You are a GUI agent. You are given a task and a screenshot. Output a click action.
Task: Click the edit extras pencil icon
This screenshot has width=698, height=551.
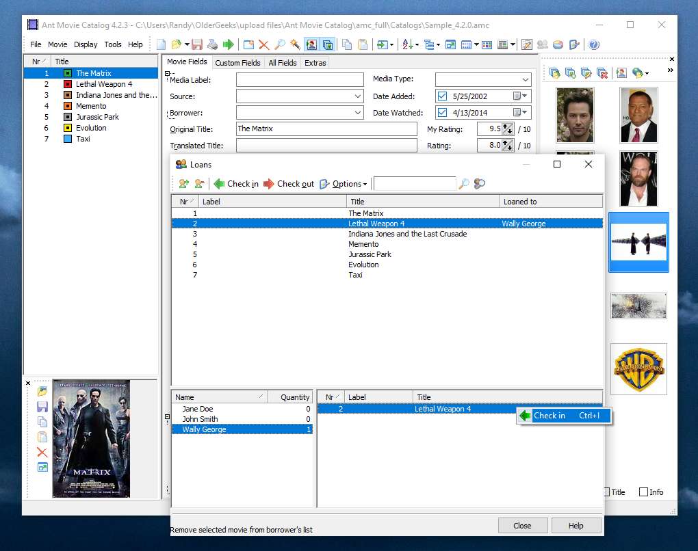coord(586,73)
